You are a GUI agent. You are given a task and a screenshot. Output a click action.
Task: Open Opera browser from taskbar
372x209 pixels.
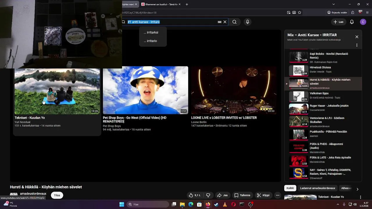[233, 204]
